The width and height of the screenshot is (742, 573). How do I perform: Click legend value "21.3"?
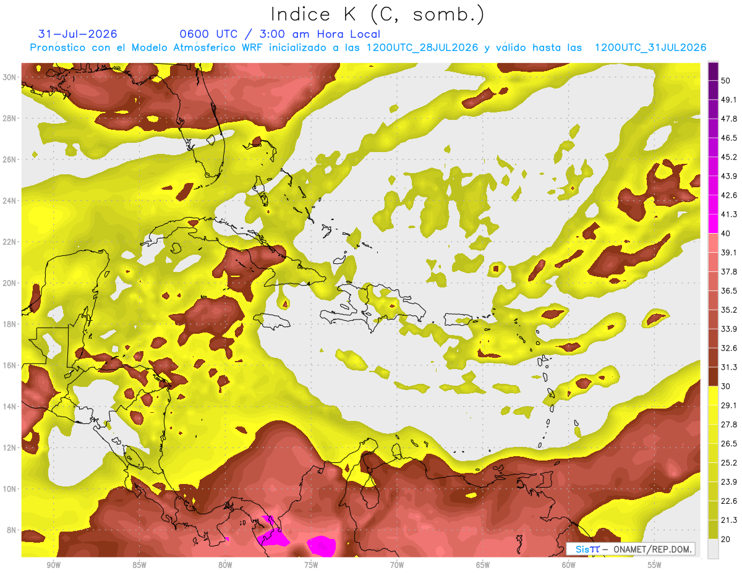(x=729, y=520)
